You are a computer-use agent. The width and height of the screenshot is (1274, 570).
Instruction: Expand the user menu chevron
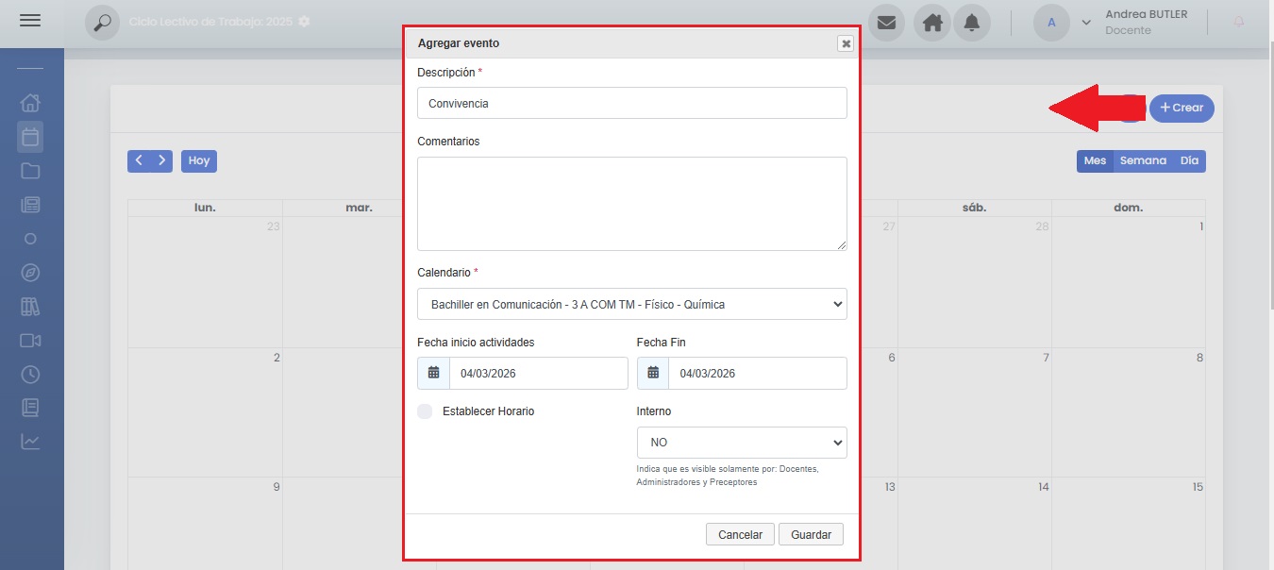pos(1086,23)
